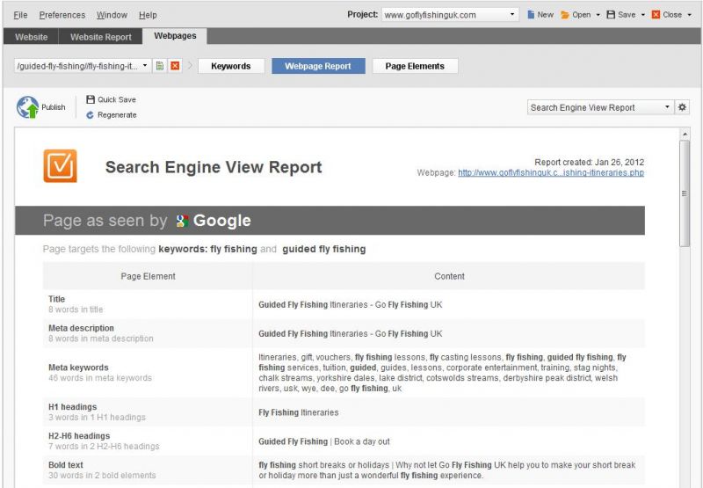
Task: Click the Quick Save floppy icon
Action: 91,99
